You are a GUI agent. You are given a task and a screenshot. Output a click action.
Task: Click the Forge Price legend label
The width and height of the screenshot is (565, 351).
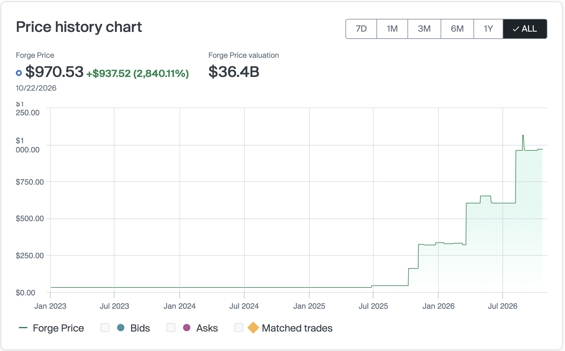pyautogui.click(x=58, y=328)
